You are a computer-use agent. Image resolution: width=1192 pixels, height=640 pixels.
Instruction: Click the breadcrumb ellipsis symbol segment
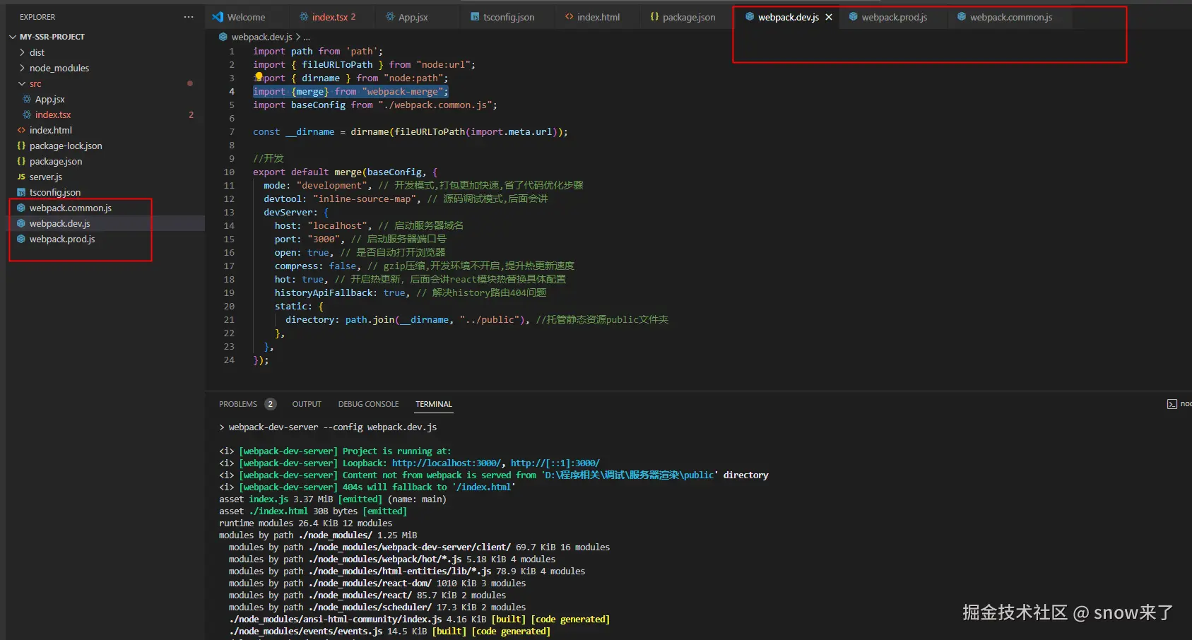pyautogui.click(x=307, y=37)
